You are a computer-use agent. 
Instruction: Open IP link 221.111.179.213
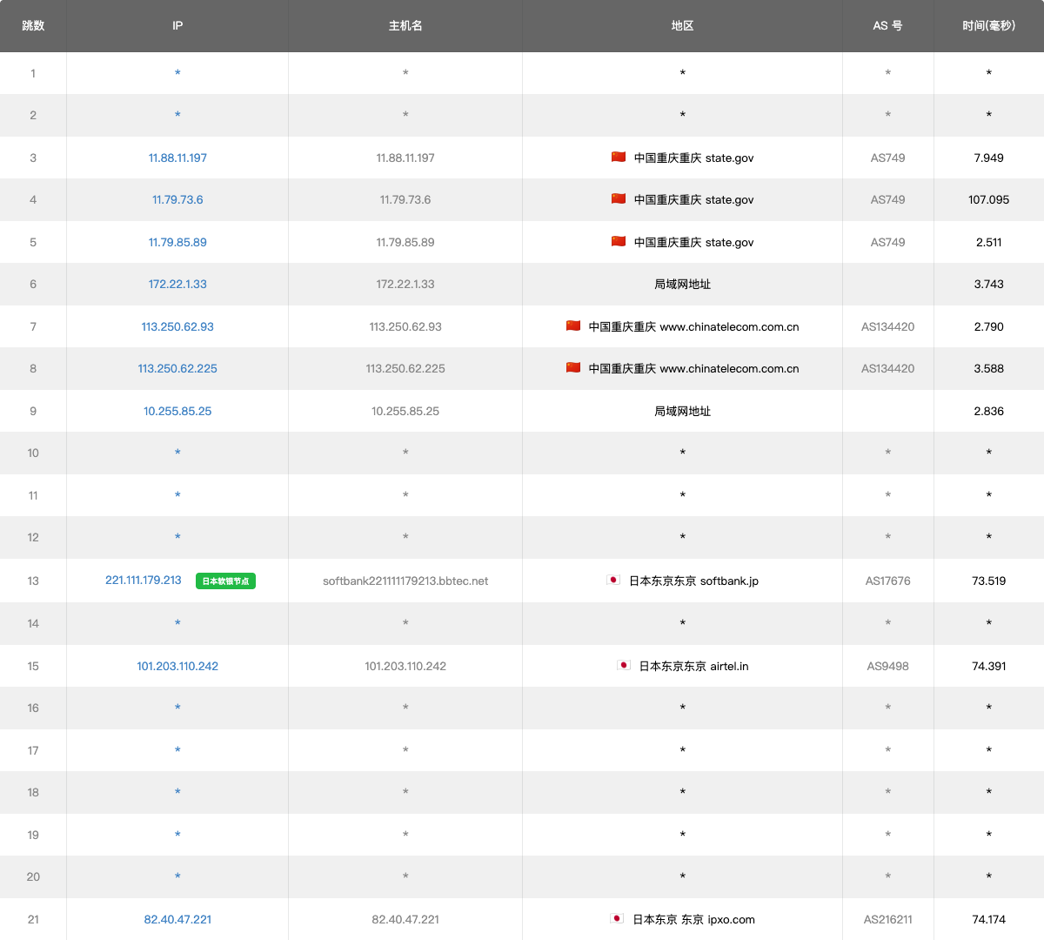click(144, 581)
